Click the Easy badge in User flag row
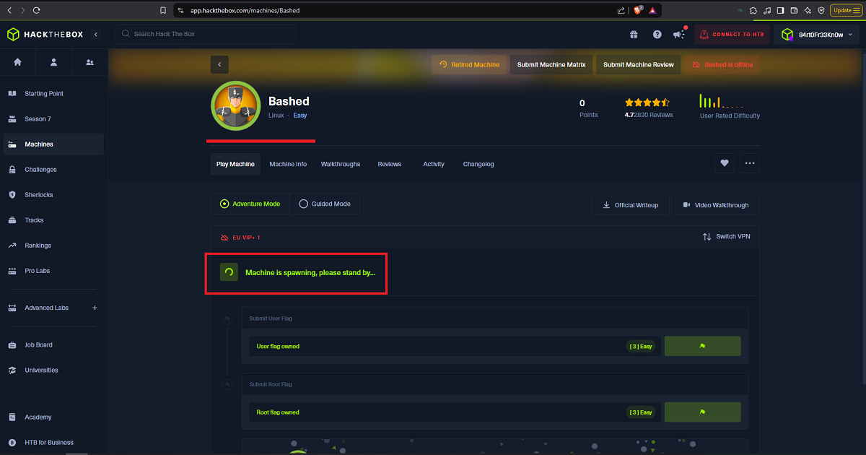This screenshot has width=866, height=455. click(x=640, y=347)
